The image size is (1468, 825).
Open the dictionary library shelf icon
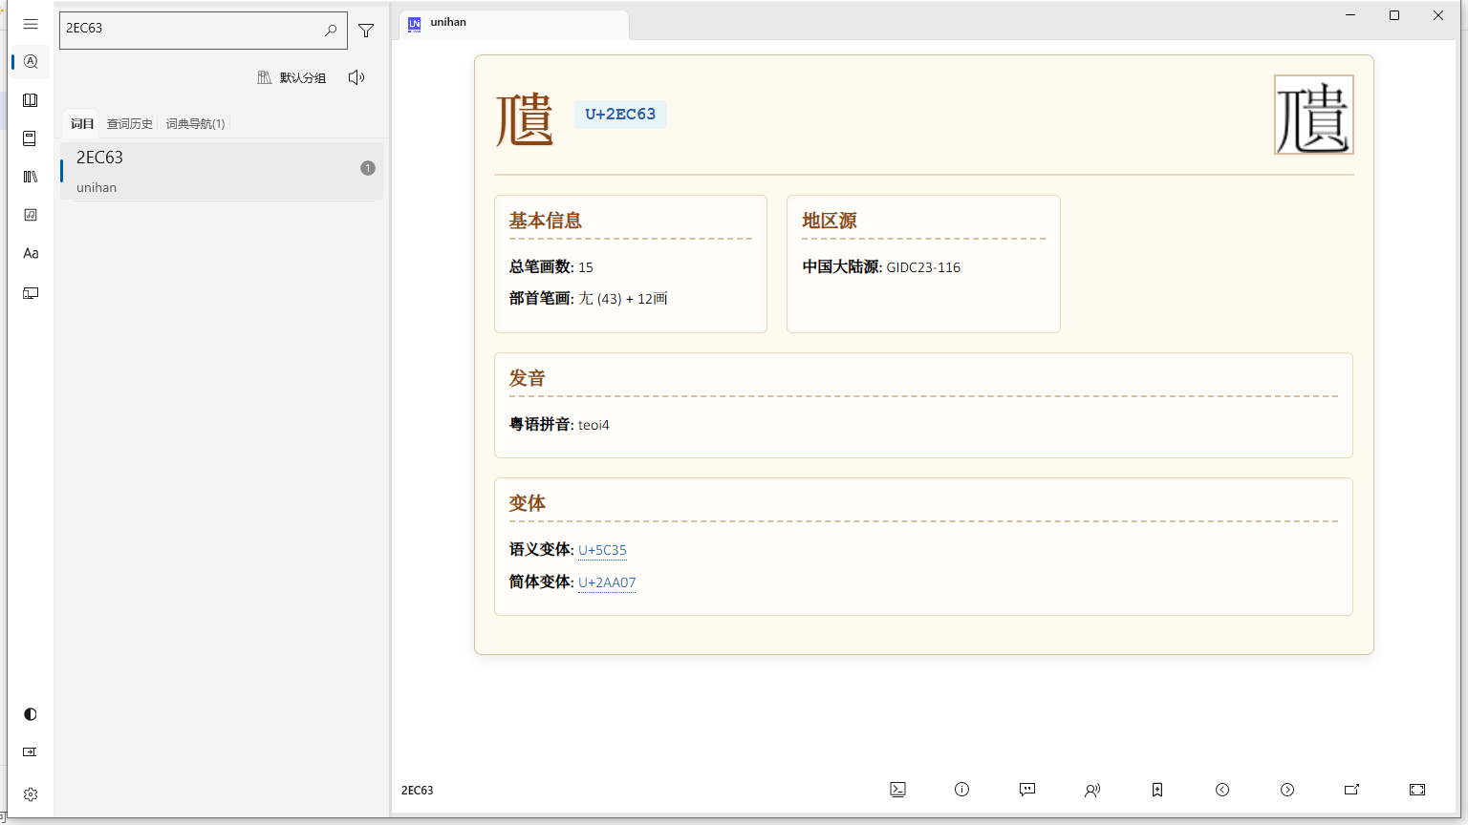click(x=31, y=177)
